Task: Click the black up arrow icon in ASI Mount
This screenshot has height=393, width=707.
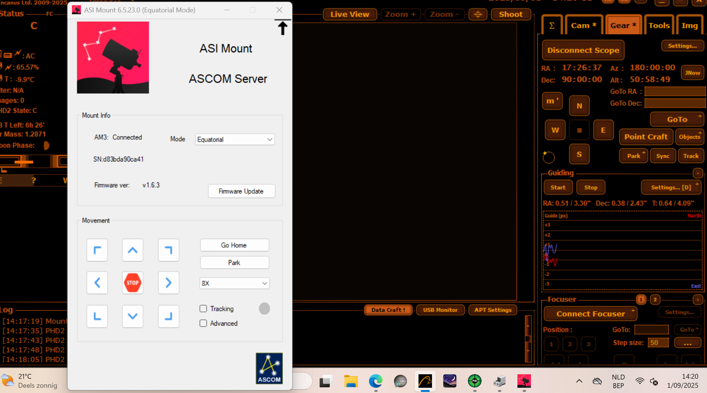Action: click(x=283, y=27)
